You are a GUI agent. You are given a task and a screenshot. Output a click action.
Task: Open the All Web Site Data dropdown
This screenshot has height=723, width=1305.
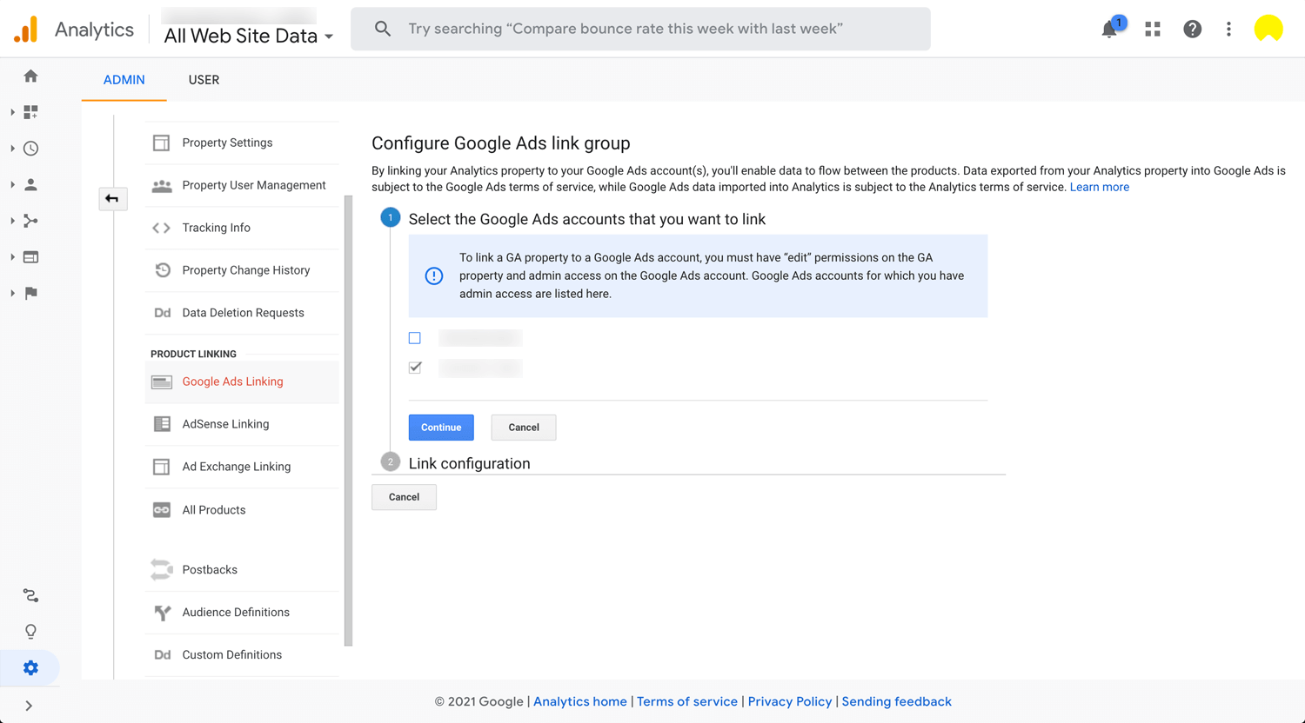(248, 36)
